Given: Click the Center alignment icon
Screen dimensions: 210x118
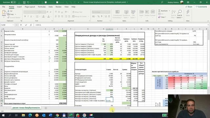Looking at the screenshot, I should coord(59,16).
